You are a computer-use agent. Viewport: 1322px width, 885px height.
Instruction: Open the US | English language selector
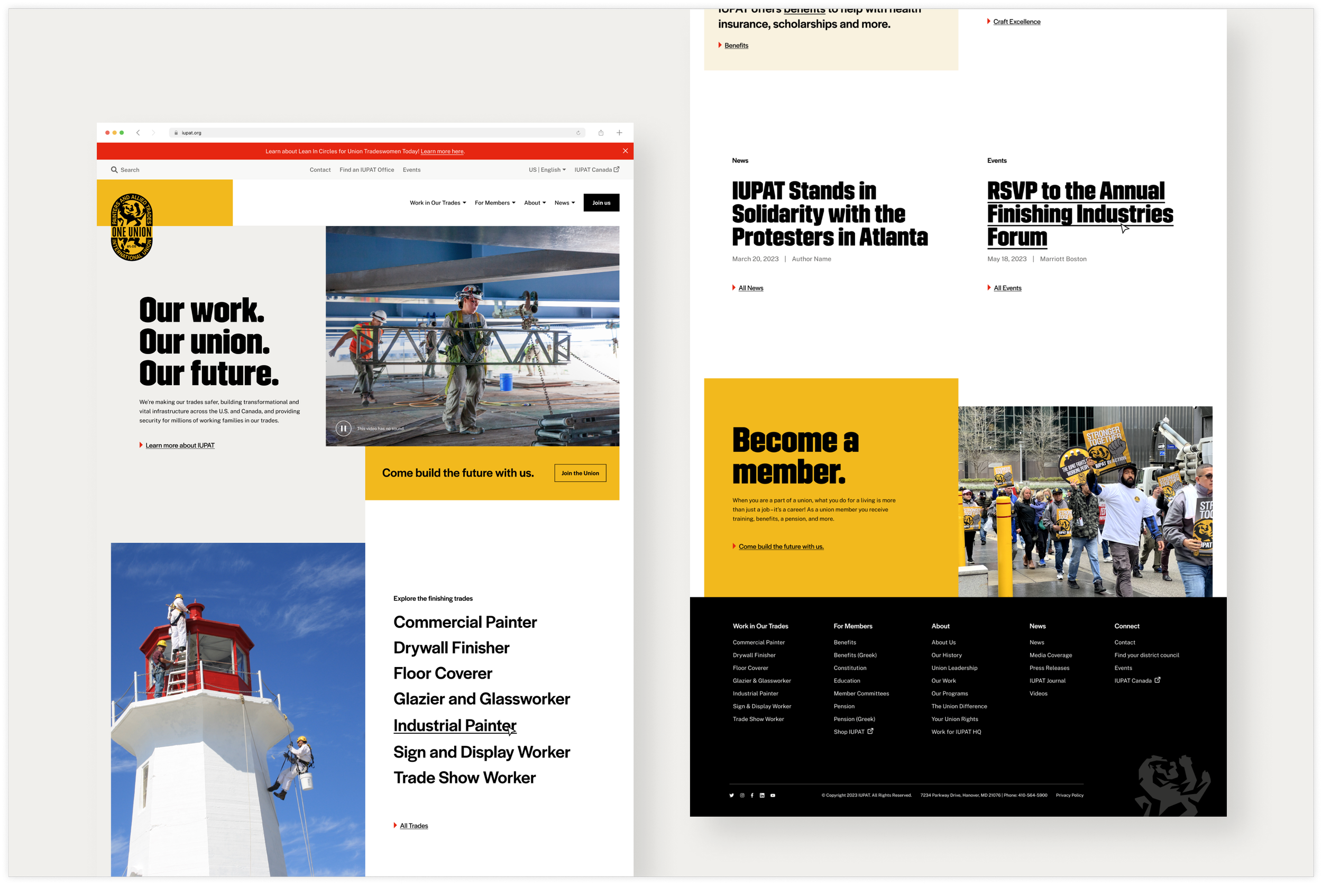click(547, 170)
